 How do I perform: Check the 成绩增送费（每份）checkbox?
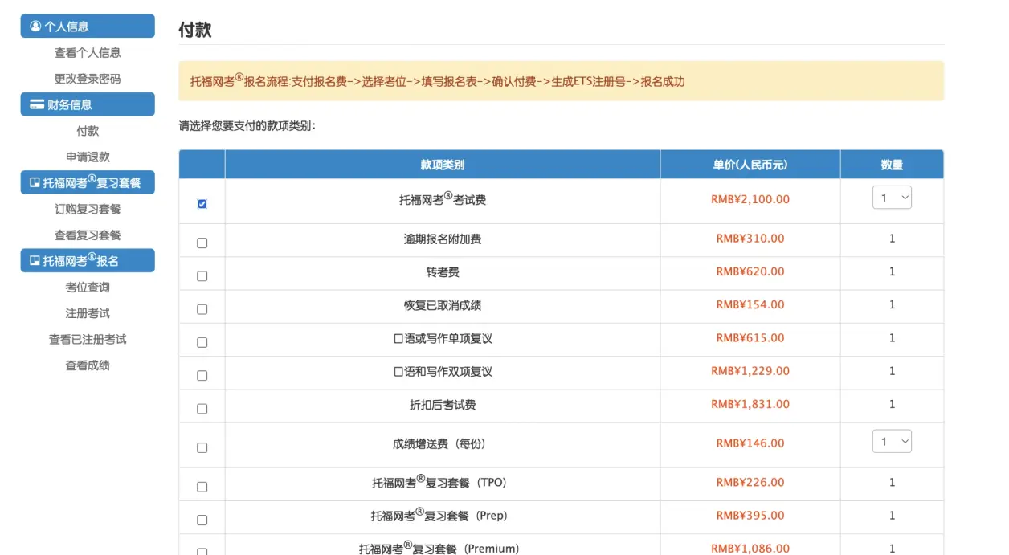tap(202, 447)
